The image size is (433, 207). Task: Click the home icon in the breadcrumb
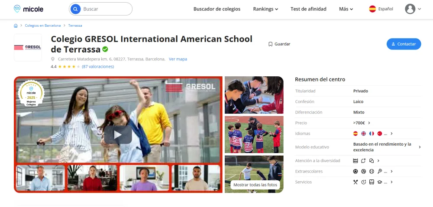click(x=16, y=25)
